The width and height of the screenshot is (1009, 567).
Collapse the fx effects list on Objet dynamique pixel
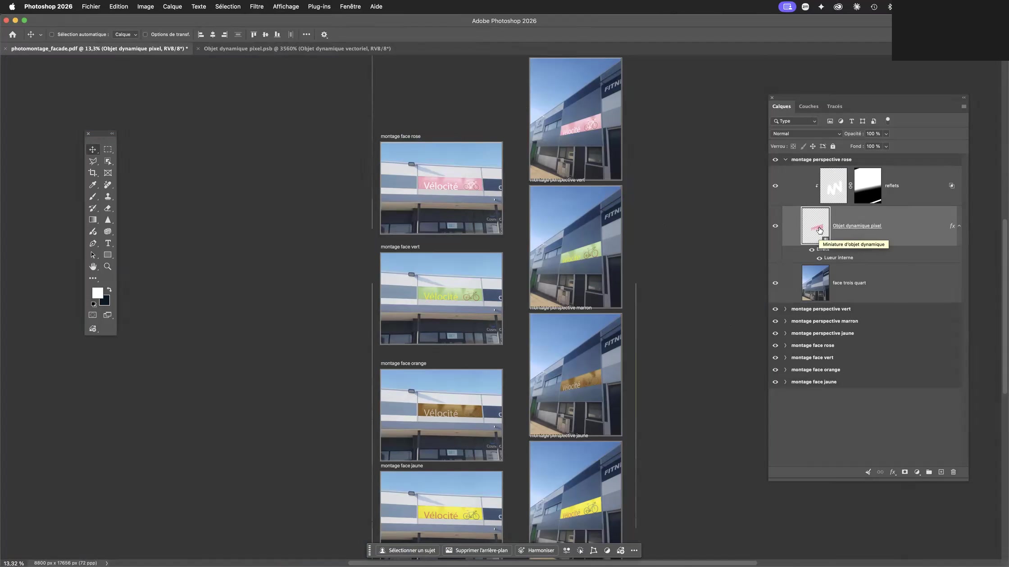[959, 226]
